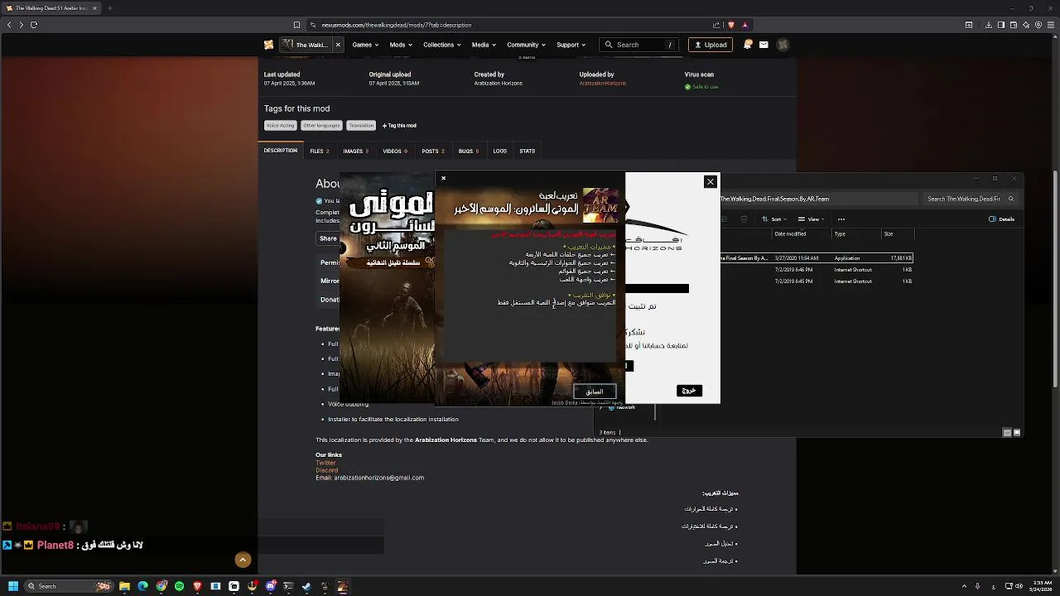Open the Sort dropdown in File Explorer
The height and width of the screenshot is (596, 1060).
pos(775,219)
